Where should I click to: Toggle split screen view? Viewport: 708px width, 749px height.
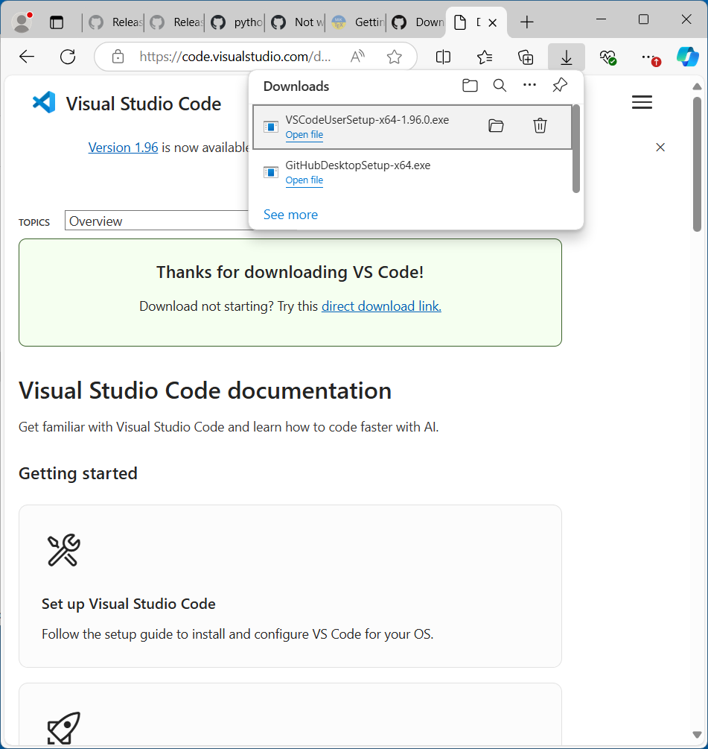443,57
